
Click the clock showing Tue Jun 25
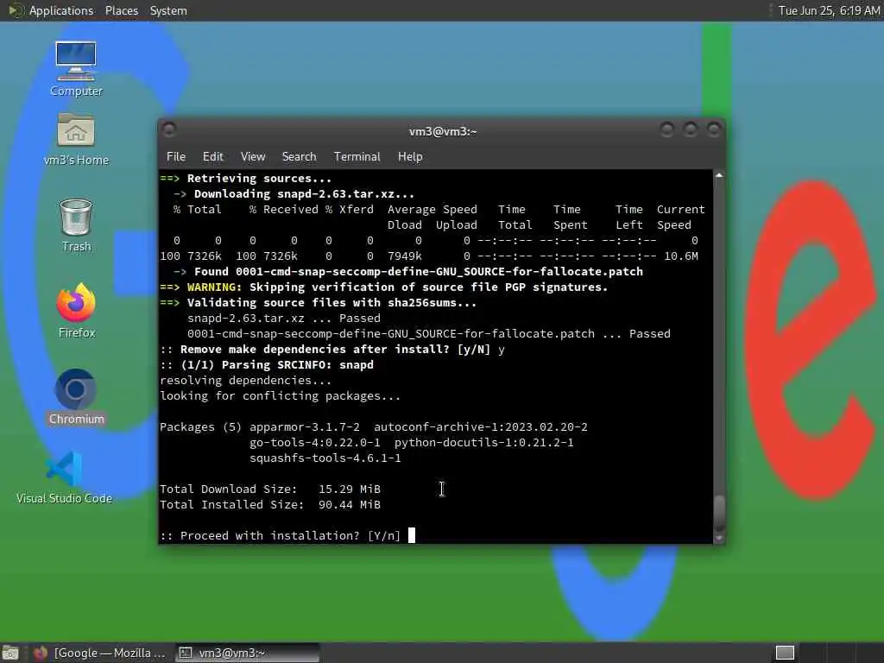click(829, 10)
